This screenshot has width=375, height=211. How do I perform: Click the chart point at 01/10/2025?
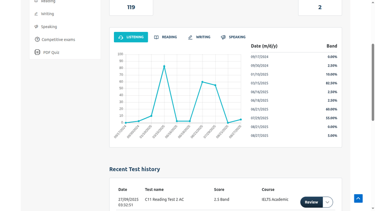point(151,116)
